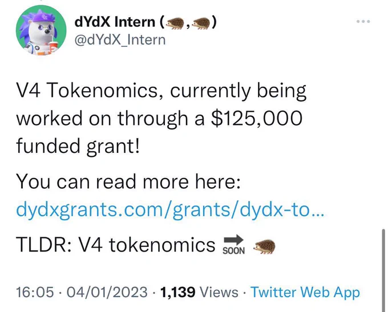
Task: Open the Twitter Web App source link
Action: (305, 293)
